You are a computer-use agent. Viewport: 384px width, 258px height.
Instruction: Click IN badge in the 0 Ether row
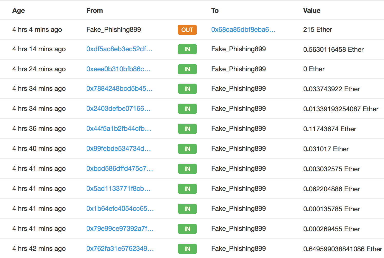187,69
